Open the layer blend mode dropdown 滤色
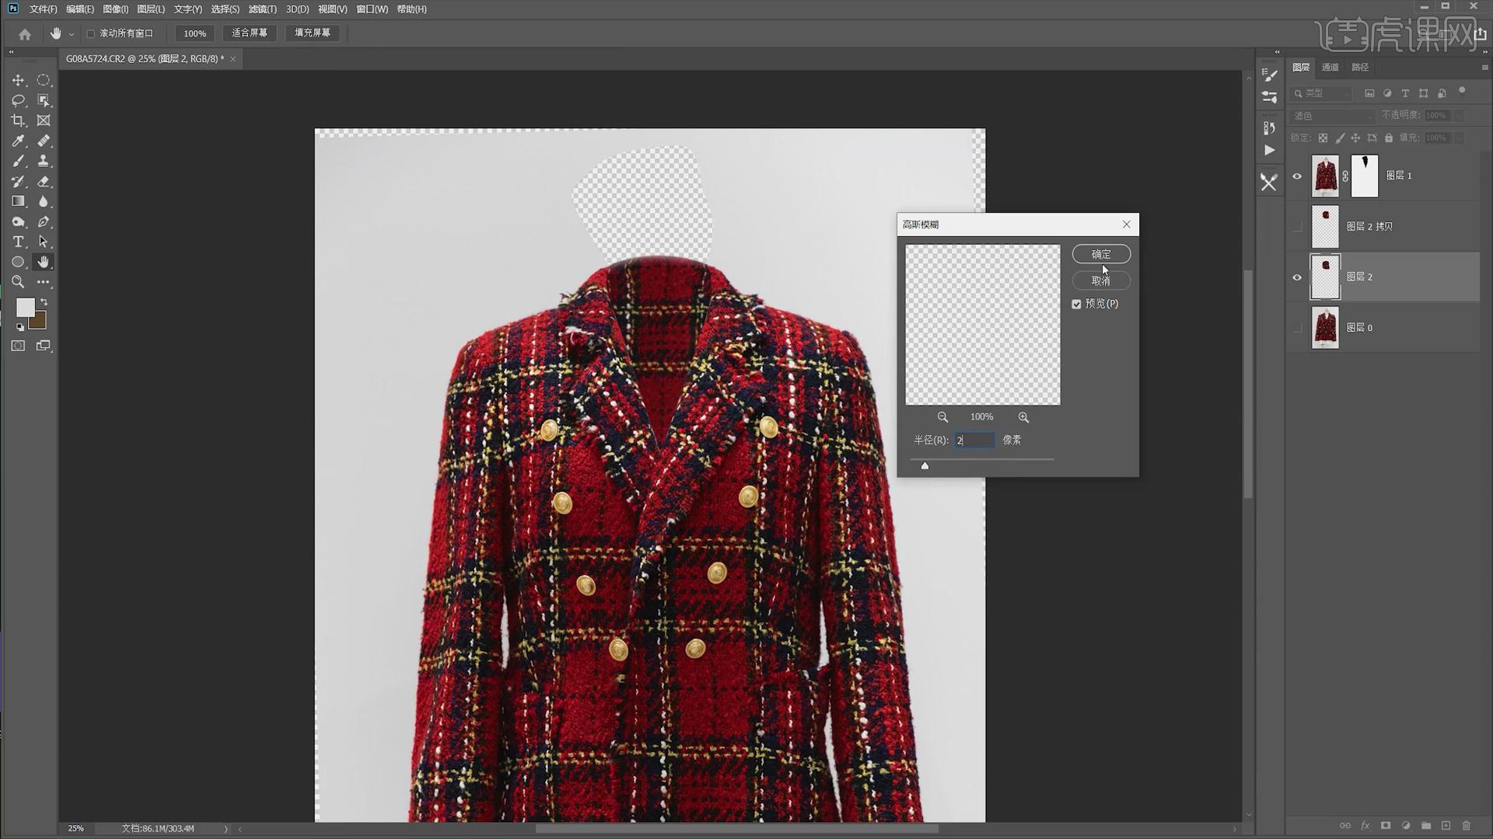Screen dimensions: 1493x839 click(x=1333, y=116)
